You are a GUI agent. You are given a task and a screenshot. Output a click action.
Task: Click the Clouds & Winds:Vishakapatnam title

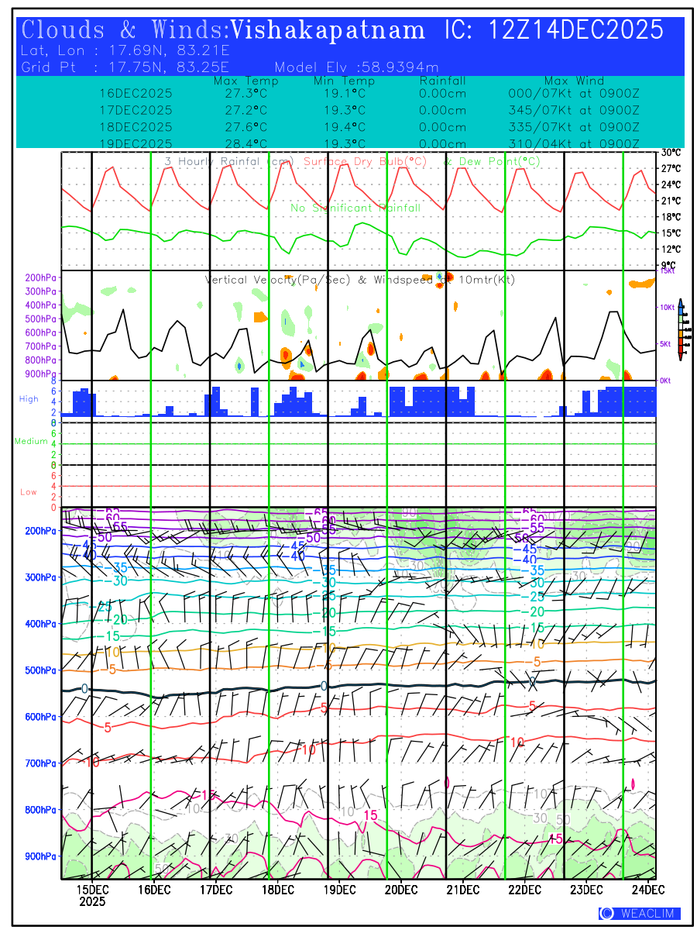(x=224, y=30)
